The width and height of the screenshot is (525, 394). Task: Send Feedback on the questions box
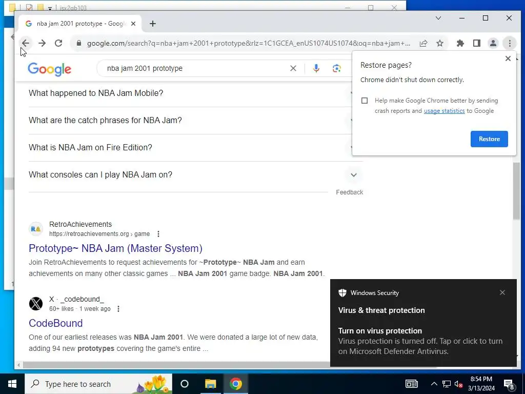click(x=349, y=192)
